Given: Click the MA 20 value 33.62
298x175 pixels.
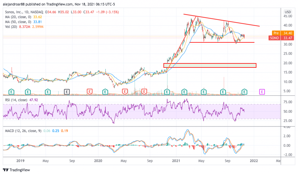Looking at the screenshot, I should pos(38,17).
